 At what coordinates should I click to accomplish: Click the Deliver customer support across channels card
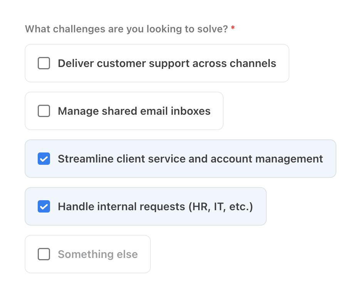pyautogui.click(x=157, y=63)
